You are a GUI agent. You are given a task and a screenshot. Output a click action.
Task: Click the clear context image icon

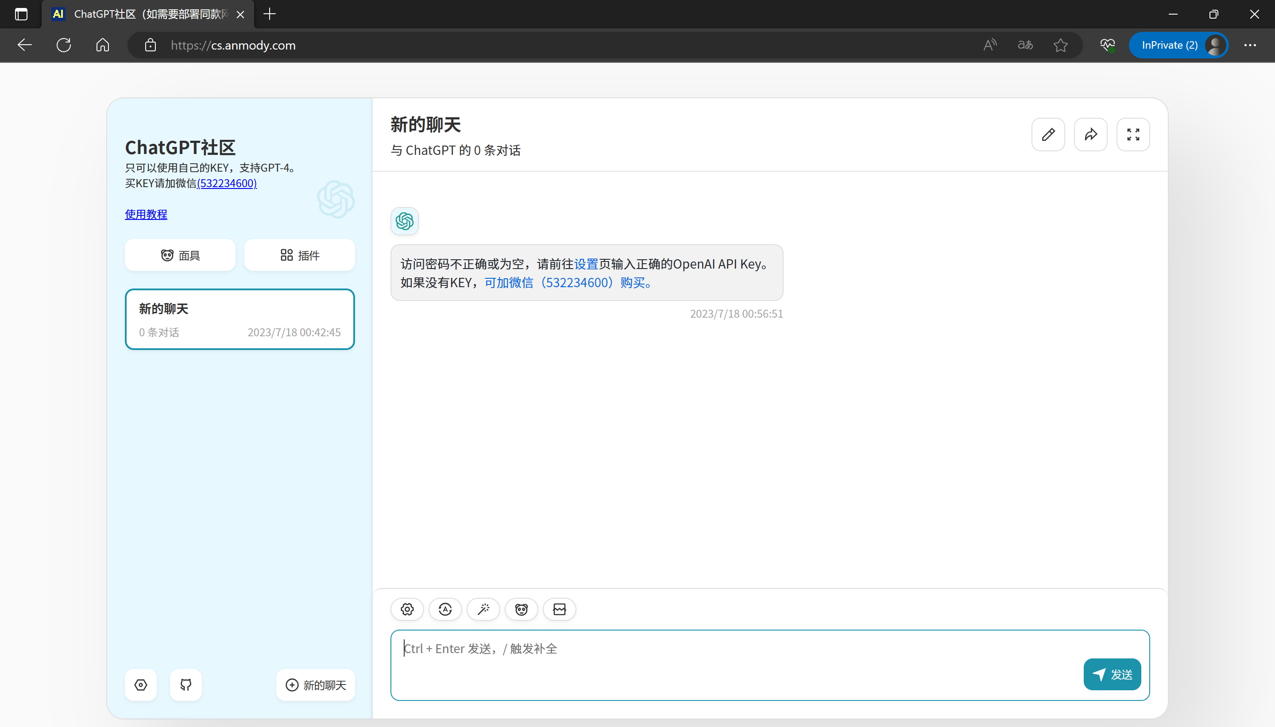559,609
